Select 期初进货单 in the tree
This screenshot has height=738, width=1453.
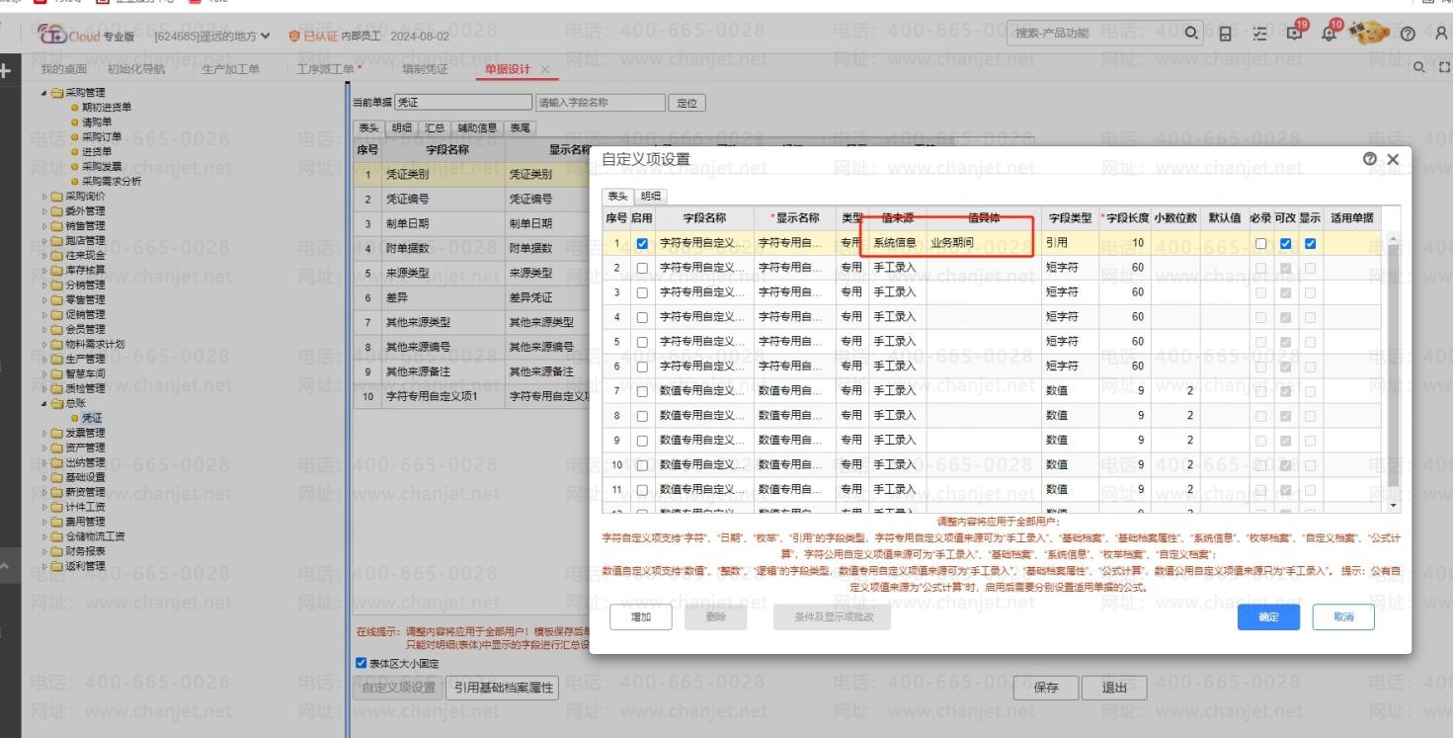coord(107,107)
